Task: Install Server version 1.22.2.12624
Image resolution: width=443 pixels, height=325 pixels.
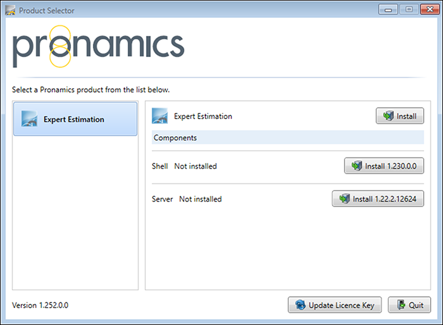Action: (x=378, y=199)
